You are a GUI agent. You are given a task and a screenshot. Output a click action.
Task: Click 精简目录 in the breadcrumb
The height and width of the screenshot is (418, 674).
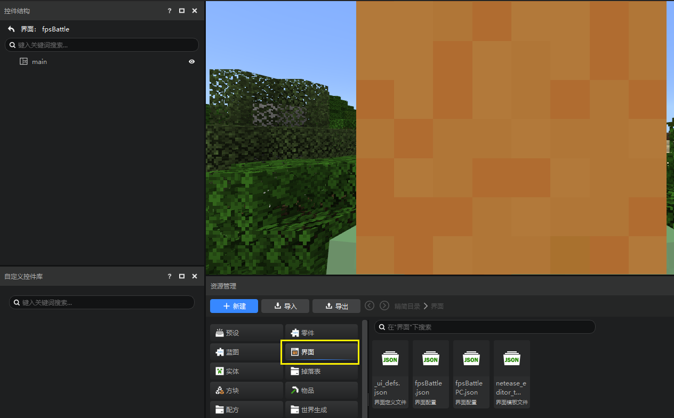click(407, 306)
